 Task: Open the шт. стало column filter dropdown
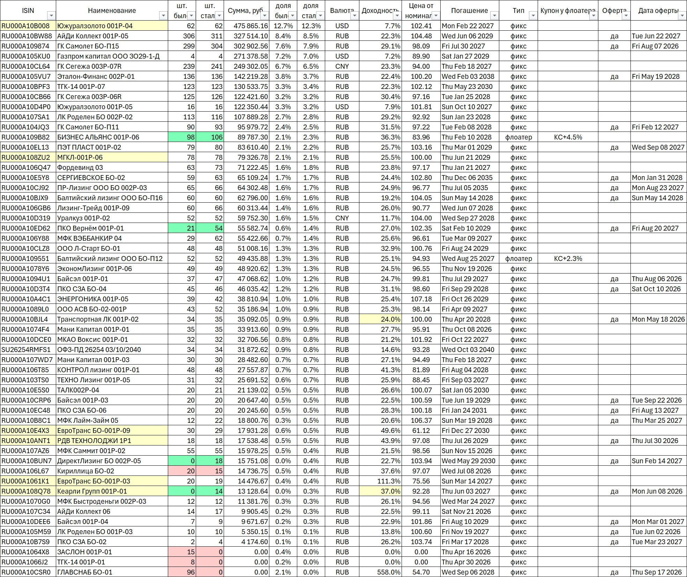219,16
